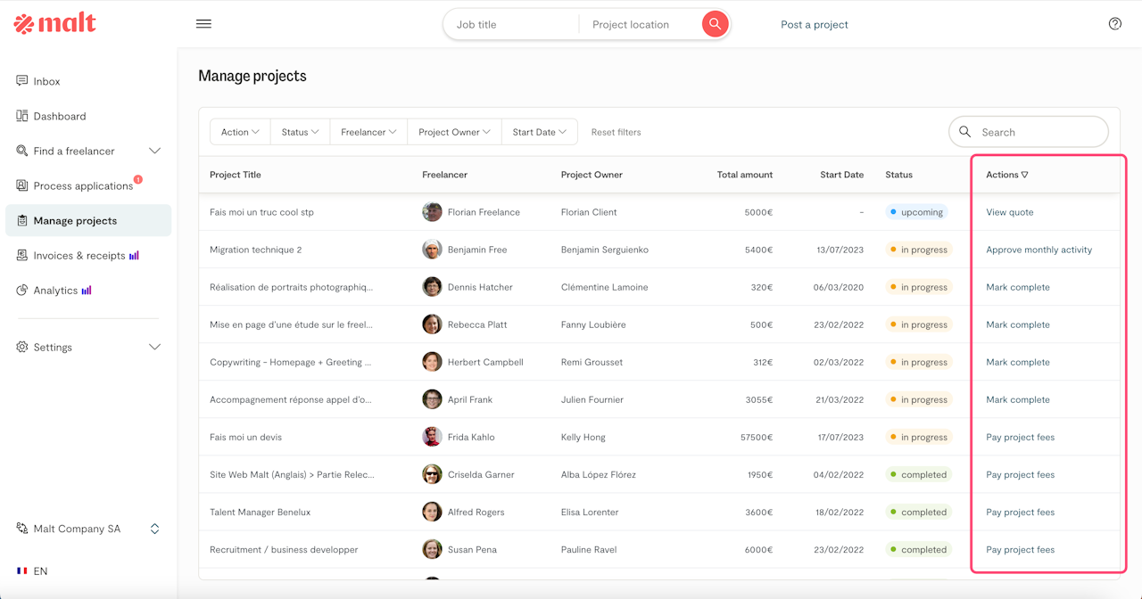Click the Inbox icon in sidebar
The image size is (1142, 599).
coord(22,81)
